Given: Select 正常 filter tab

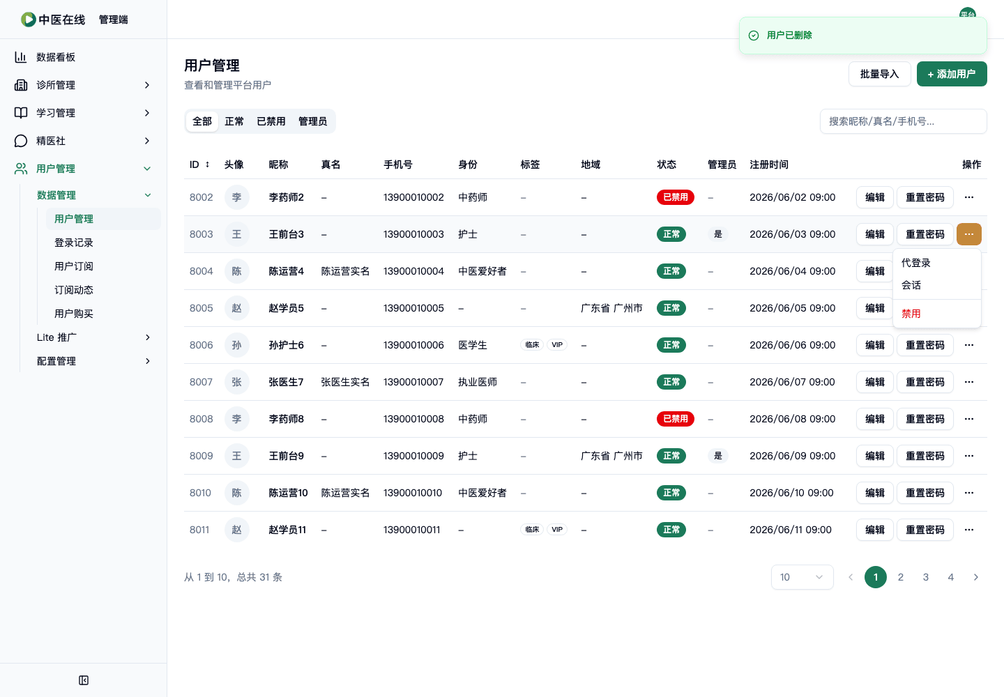Looking at the screenshot, I should pos(234,121).
